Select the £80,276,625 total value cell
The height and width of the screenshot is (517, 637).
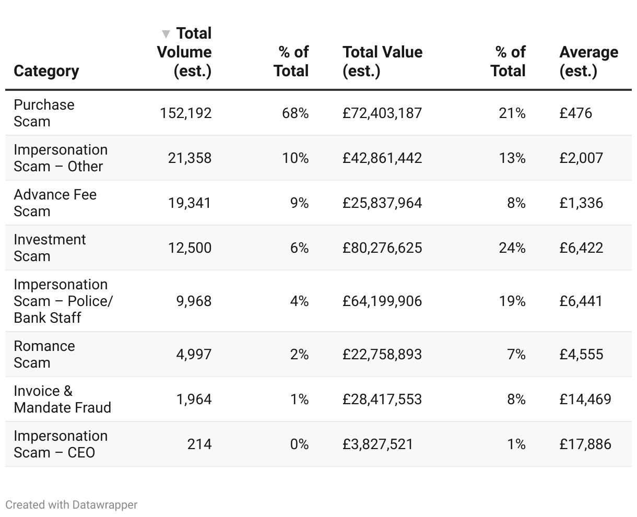click(382, 248)
